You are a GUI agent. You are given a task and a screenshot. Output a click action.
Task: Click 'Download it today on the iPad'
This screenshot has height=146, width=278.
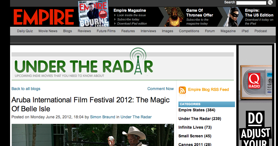[259, 22]
